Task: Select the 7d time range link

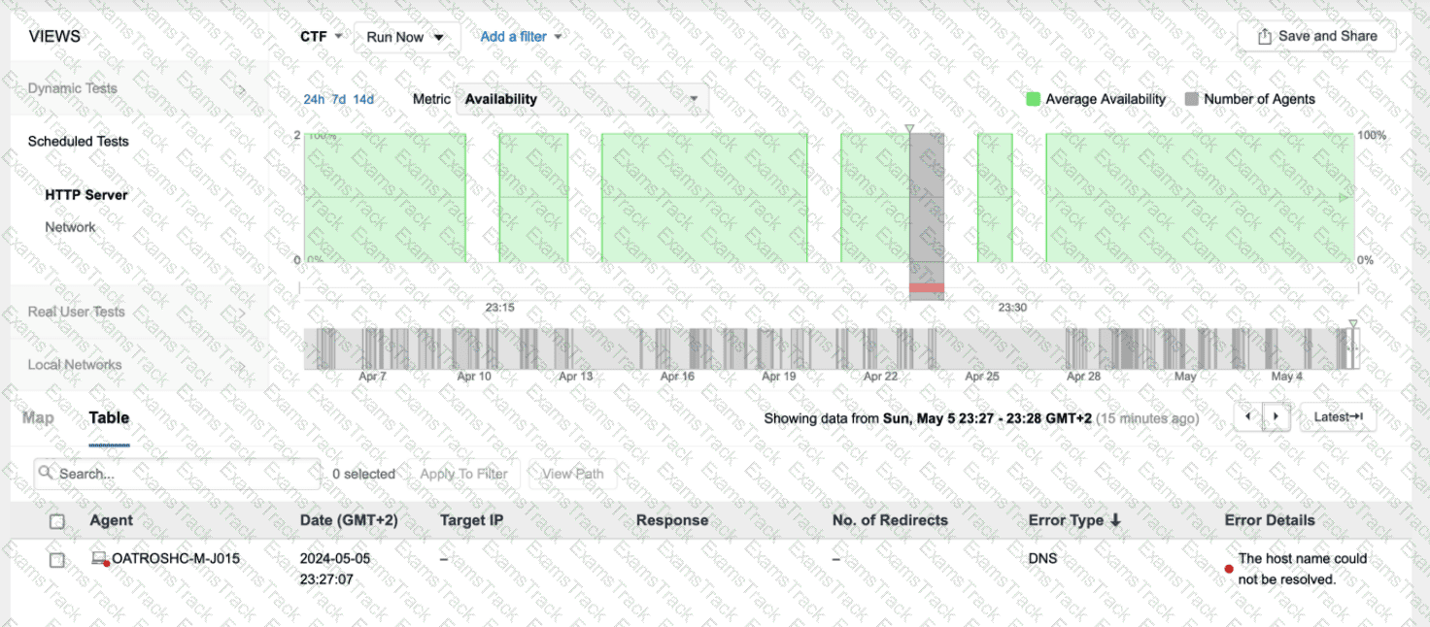Action: [x=338, y=99]
